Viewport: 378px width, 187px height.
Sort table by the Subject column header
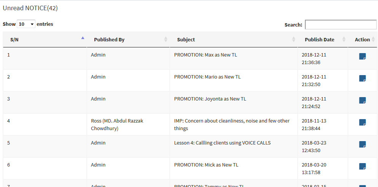(186, 39)
